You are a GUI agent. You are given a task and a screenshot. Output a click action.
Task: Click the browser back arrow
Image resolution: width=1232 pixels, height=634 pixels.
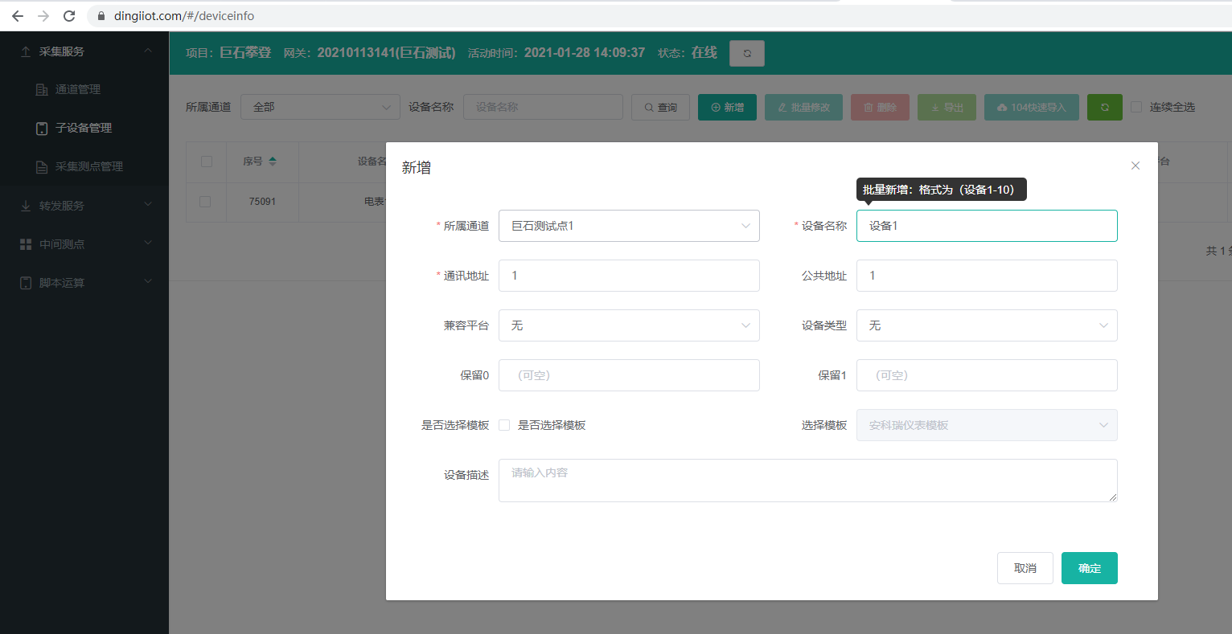[18, 16]
